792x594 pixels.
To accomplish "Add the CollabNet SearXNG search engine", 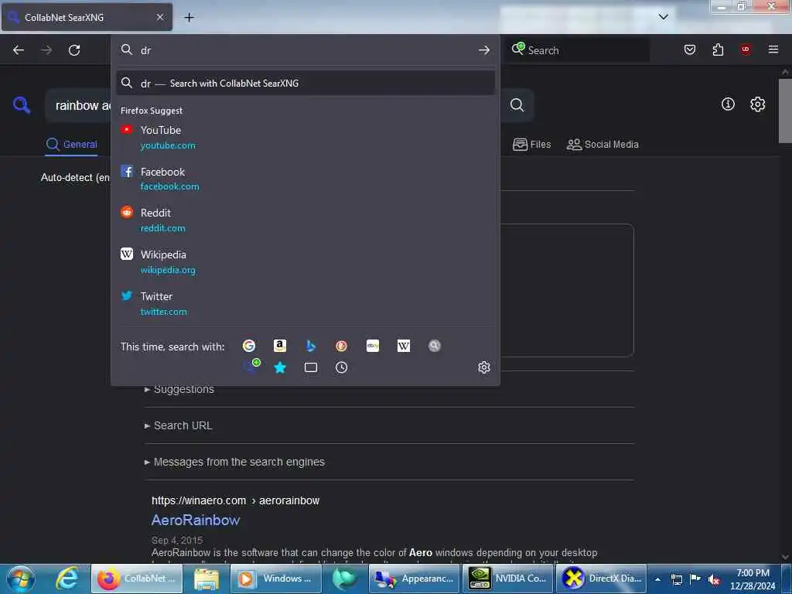I will coord(251,366).
